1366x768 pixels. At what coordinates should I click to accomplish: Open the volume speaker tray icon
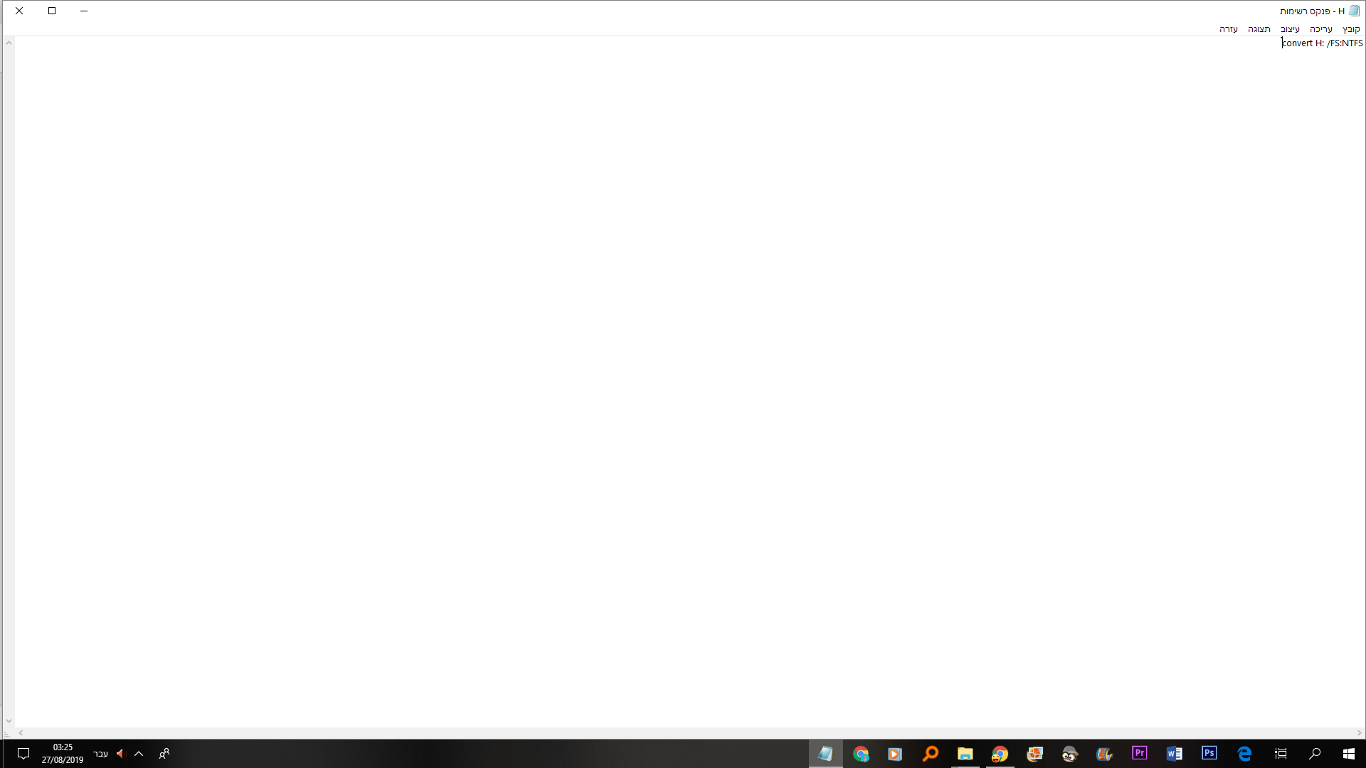120,753
